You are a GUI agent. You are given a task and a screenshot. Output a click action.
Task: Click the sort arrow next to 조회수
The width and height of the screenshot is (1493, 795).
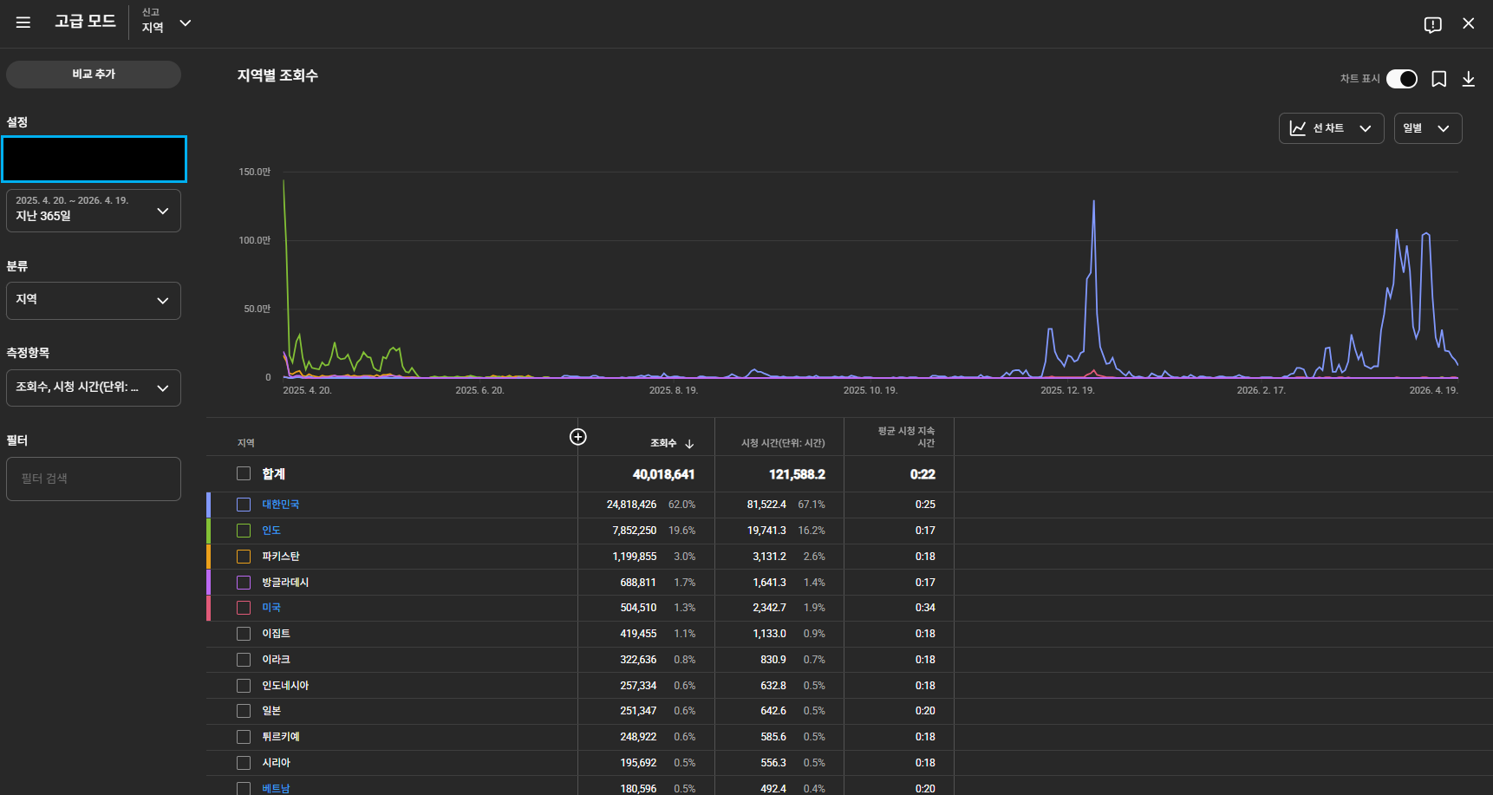pos(689,444)
